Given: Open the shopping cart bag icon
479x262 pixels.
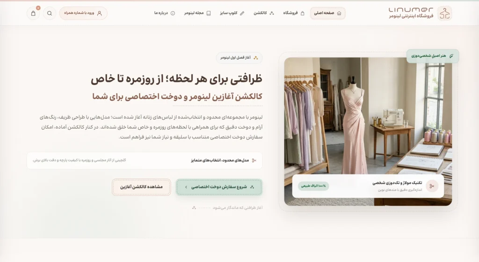Looking at the screenshot, I should pos(33,14).
